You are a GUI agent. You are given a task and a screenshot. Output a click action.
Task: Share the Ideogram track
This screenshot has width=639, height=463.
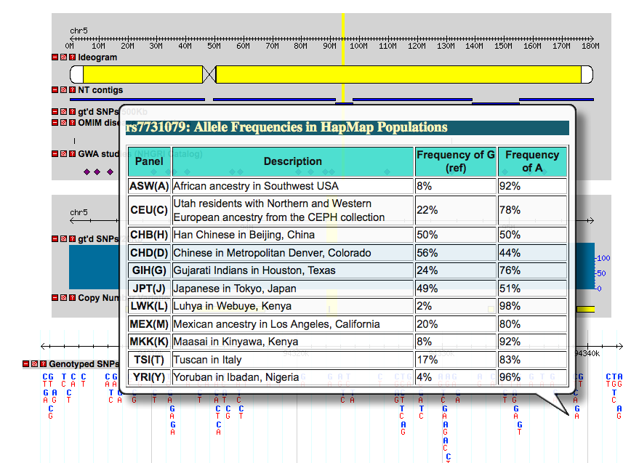click(63, 57)
